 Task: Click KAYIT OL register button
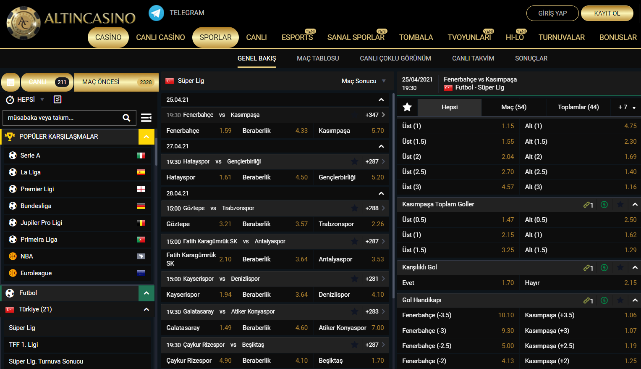607,13
